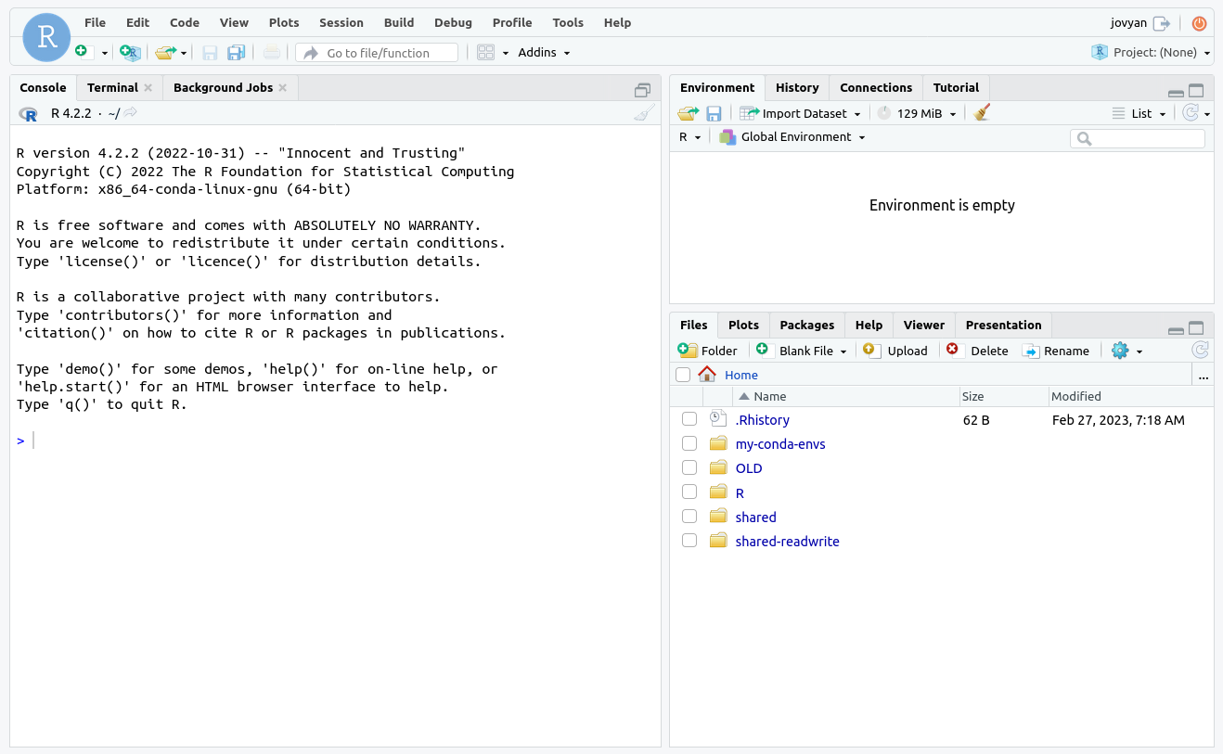Rename a file using the blue arrow icon
Image resolution: width=1223 pixels, height=754 pixels.
coord(1031,351)
